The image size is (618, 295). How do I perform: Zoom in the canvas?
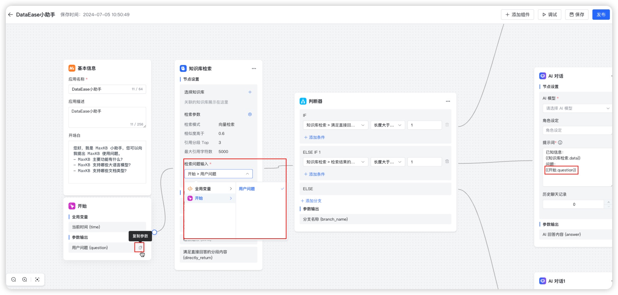point(25,279)
